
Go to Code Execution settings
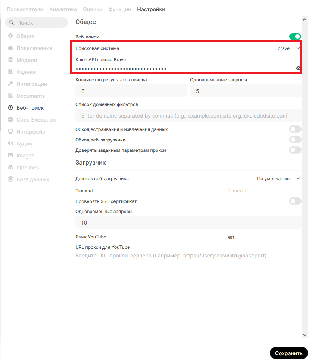click(x=36, y=120)
